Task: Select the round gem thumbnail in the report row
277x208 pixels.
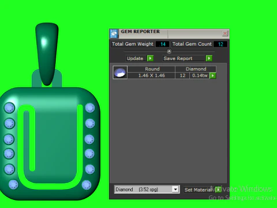Action: pos(120,72)
